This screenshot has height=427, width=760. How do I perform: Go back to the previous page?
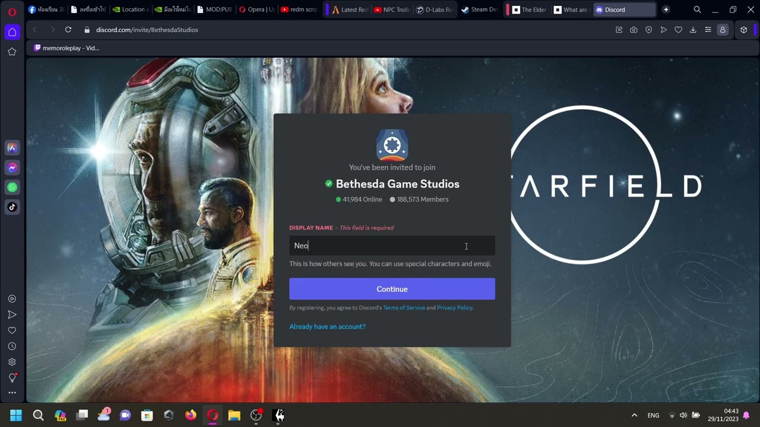[x=34, y=30]
